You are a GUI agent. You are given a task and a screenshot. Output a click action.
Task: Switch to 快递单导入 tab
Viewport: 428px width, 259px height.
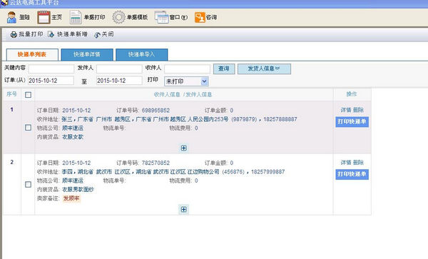click(142, 55)
